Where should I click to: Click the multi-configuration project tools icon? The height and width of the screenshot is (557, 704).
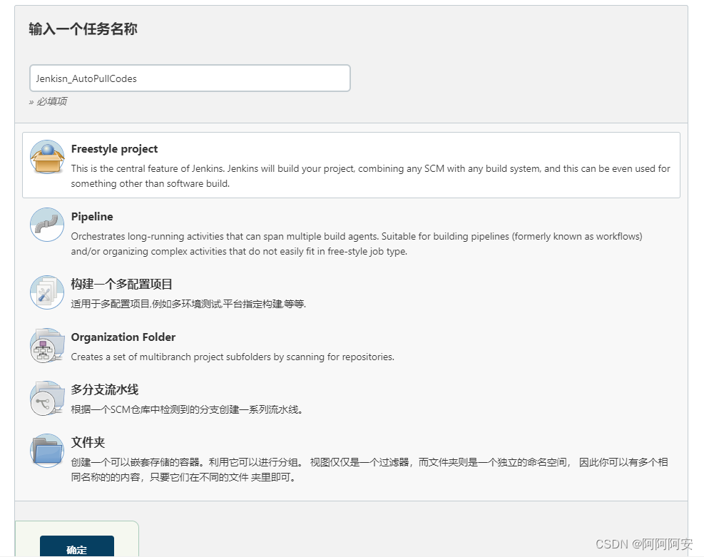(47, 292)
